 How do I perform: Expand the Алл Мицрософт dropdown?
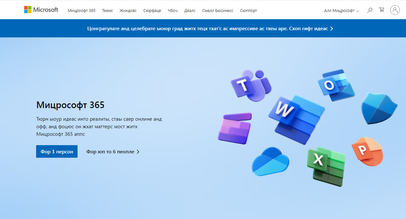(x=341, y=11)
